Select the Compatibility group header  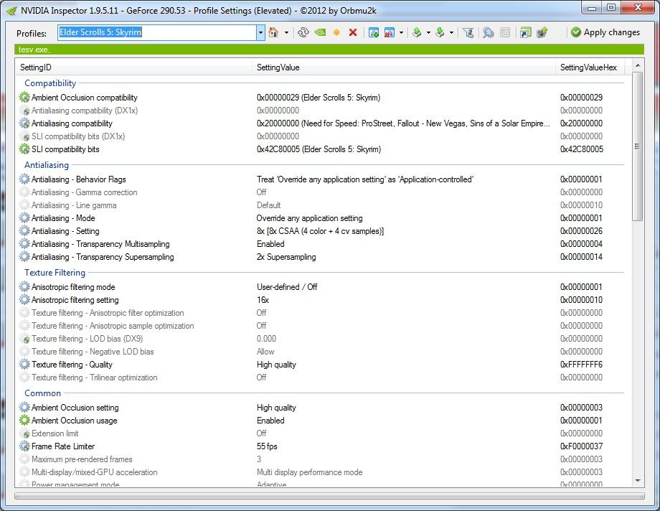(x=50, y=83)
